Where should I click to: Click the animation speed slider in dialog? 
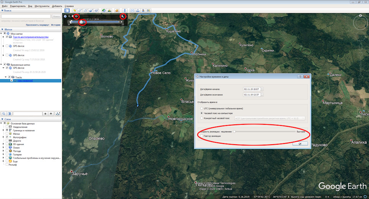point(265,132)
